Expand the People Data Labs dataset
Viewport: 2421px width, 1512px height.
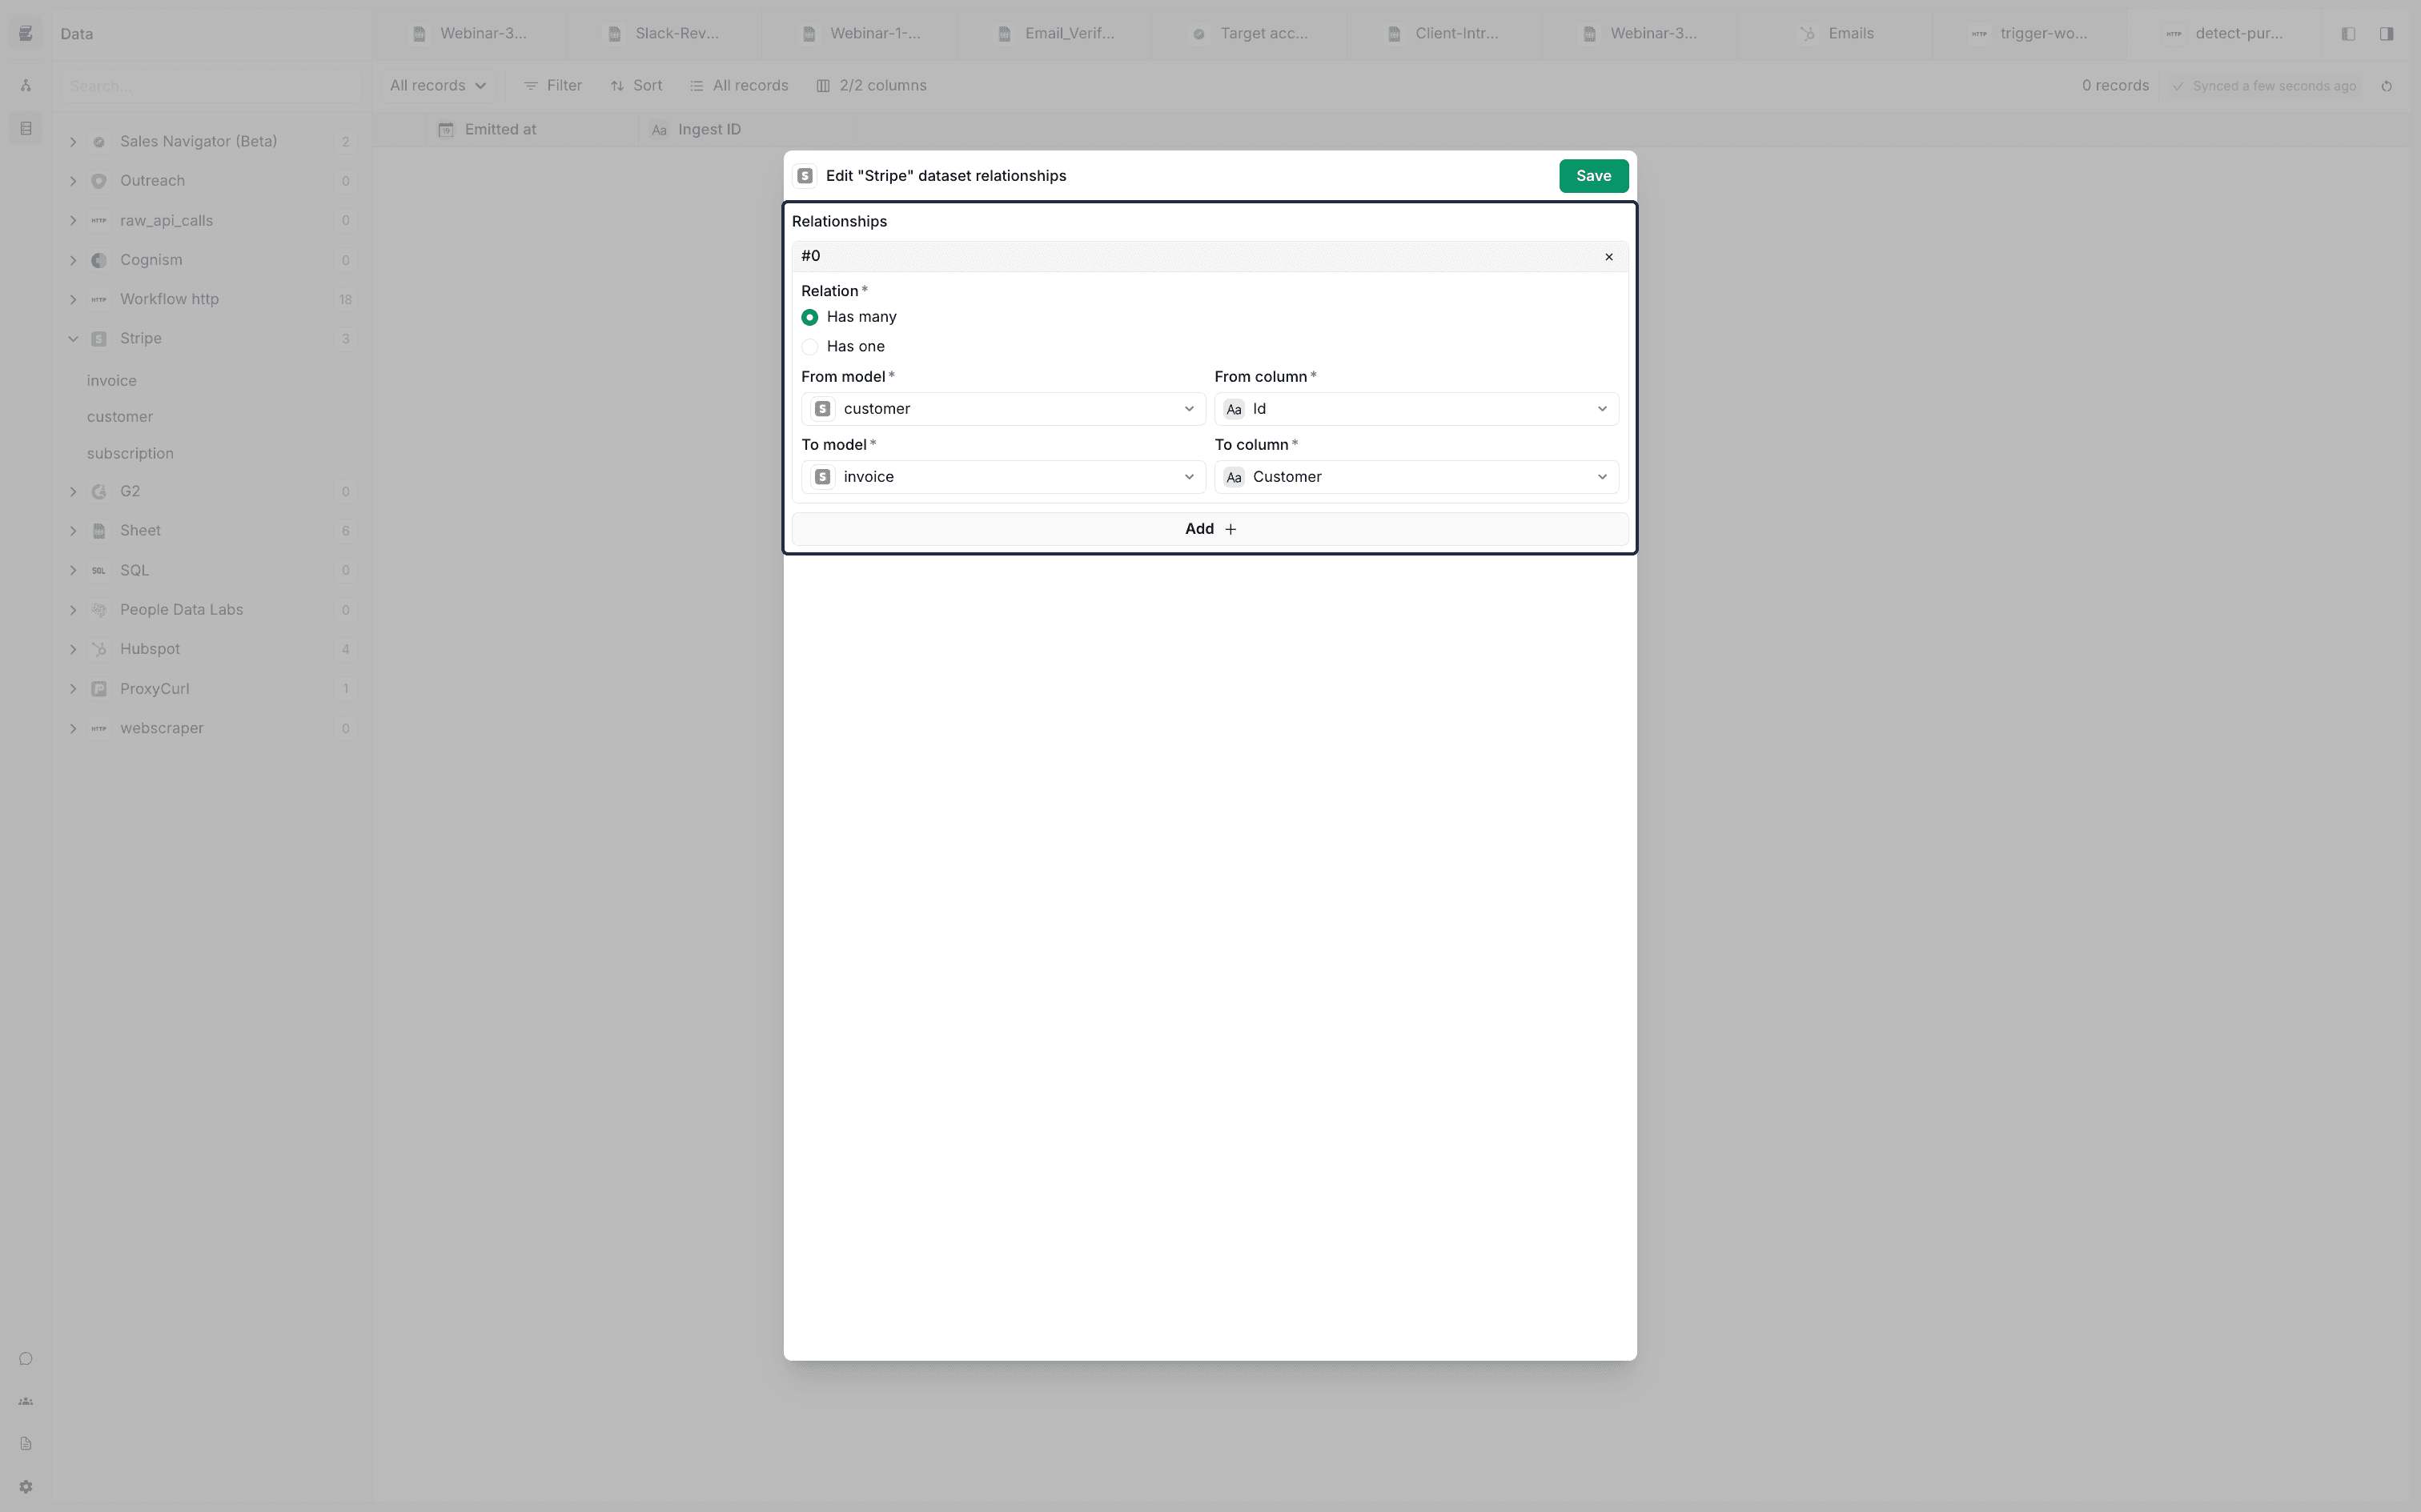73,610
